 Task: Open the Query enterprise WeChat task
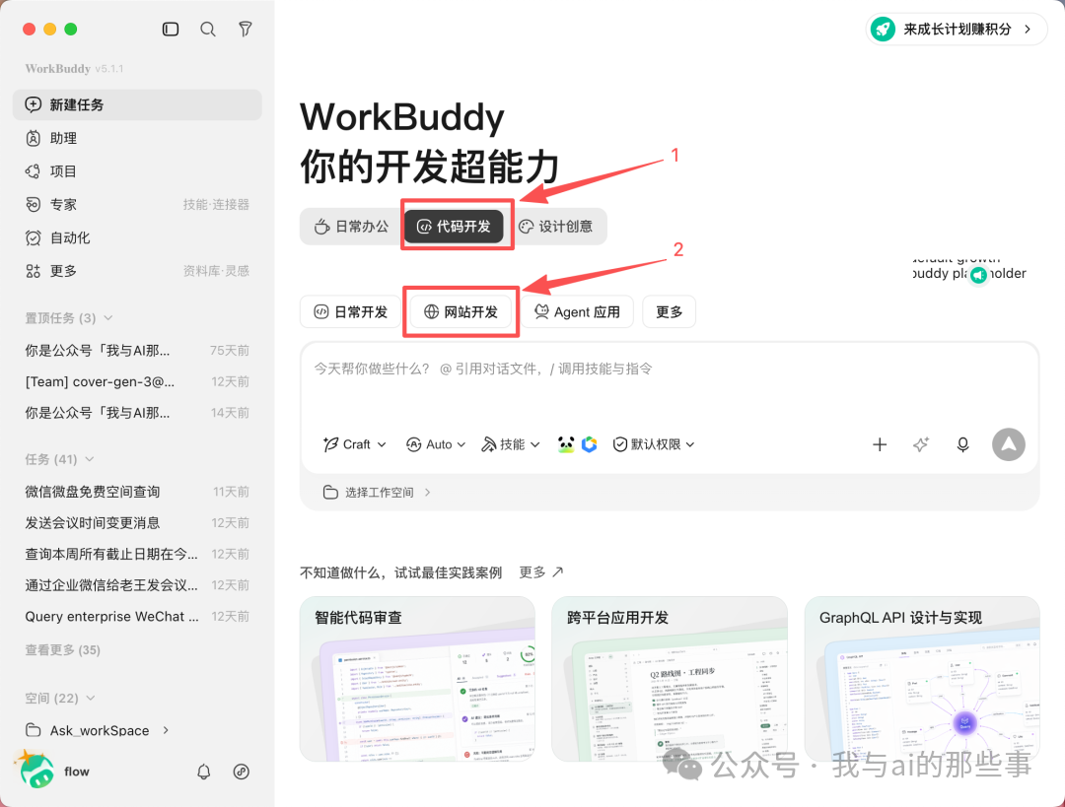pos(137,616)
